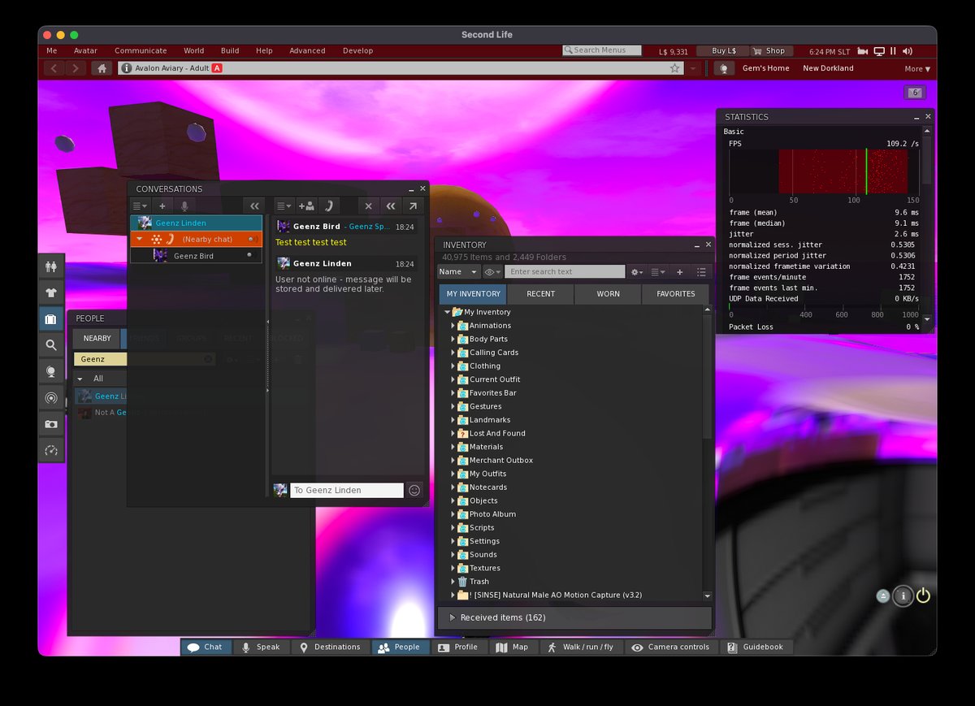
Task: Open the inventory suitcase icon in sidebar
Action: (x=50, y=318)
